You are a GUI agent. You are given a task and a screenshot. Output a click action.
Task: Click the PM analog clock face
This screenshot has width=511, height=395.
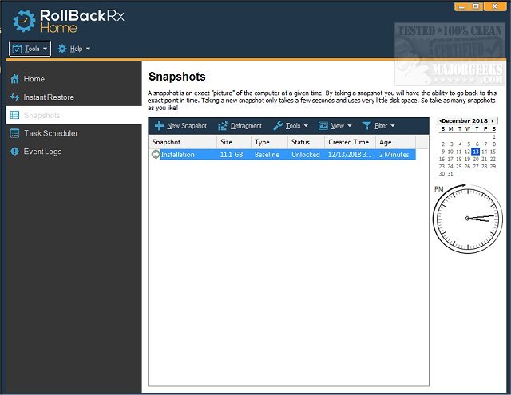(467, 219)
